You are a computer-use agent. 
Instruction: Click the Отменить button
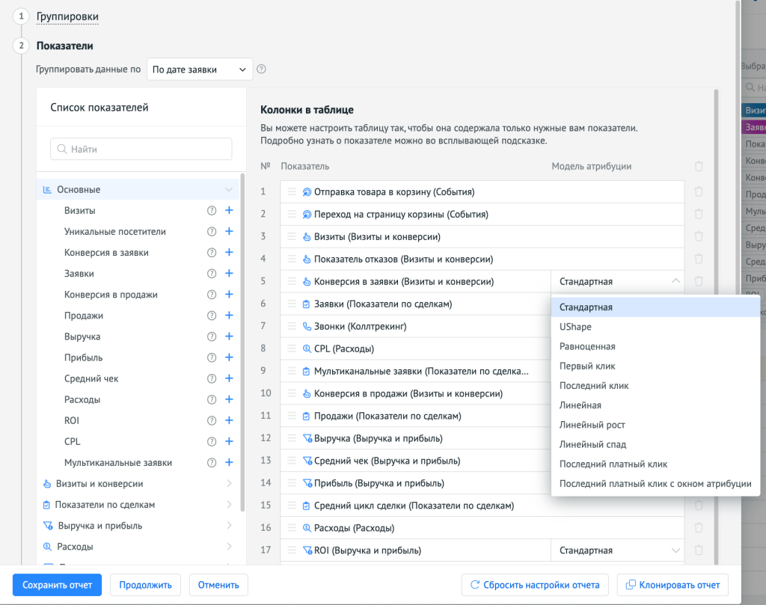click(218, 585)
